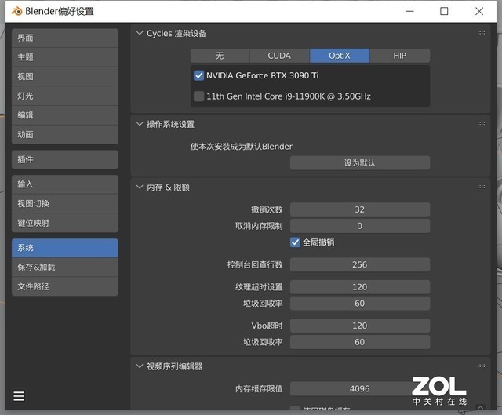Open the 视图 preferences category
This screenshot has width=502, height=415.
click(65, 77)
